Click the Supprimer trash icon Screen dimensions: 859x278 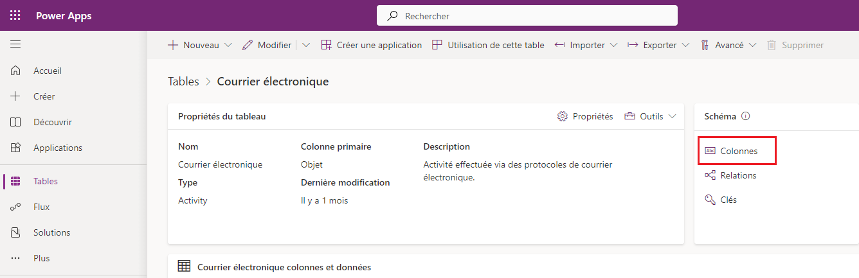[772, 45]
